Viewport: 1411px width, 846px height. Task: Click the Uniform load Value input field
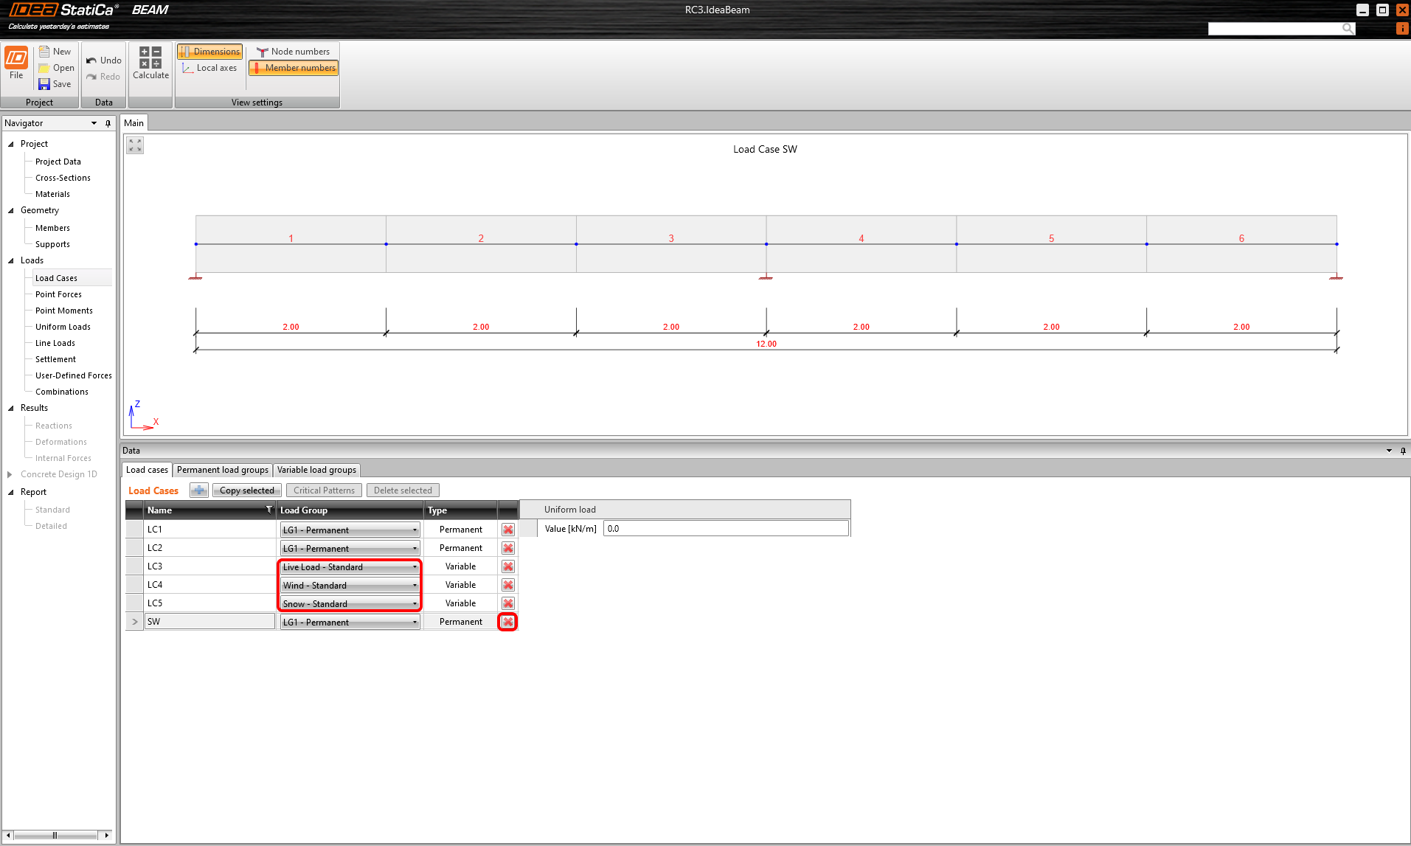[726, 529]
